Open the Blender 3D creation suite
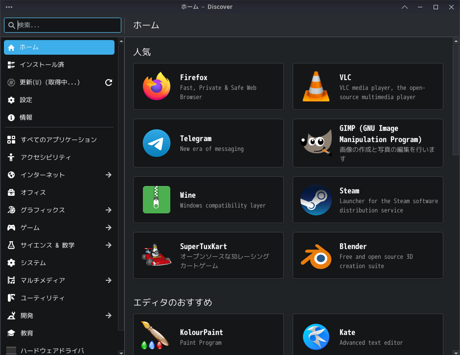The image size is (460, 355). pyautogui.click(x=368, y=255)
